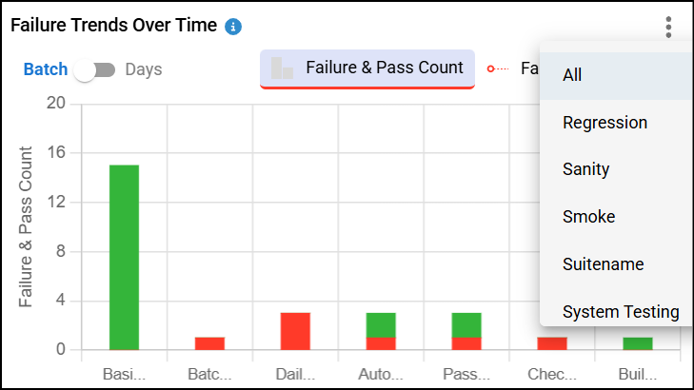Click the red segment of the Pass... bar
The width and height of the screenshot is (694, 390).
coord(466,343)
